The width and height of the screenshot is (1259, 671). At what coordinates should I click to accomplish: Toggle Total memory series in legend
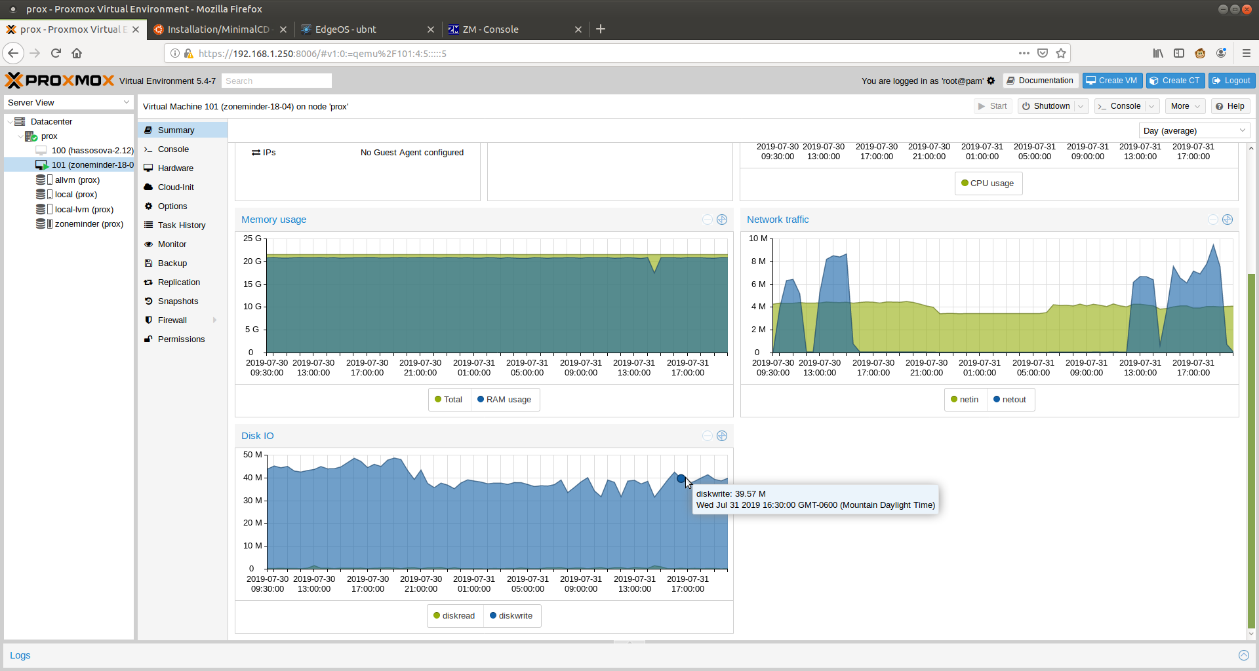pos(449,400)
